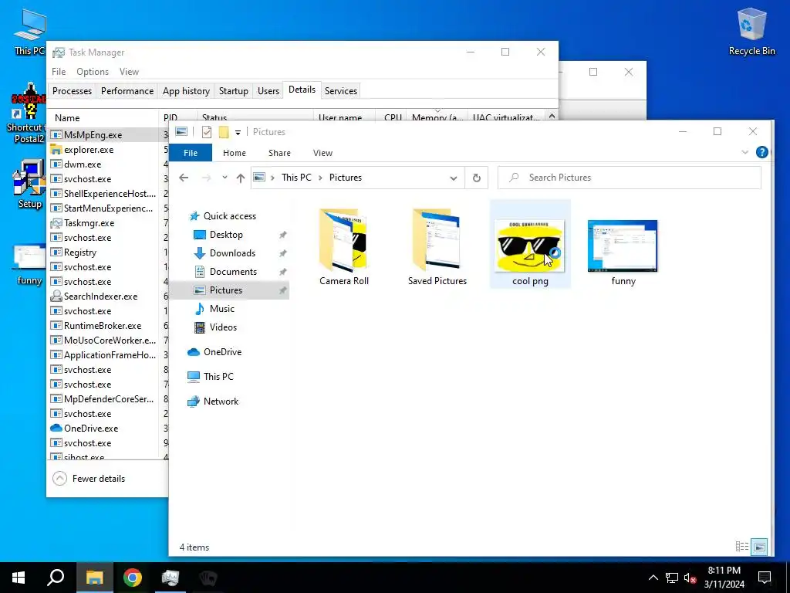Switch Explorer to large icons view
Viewport: 790px width, 593px height.
[x=760, y=547]
